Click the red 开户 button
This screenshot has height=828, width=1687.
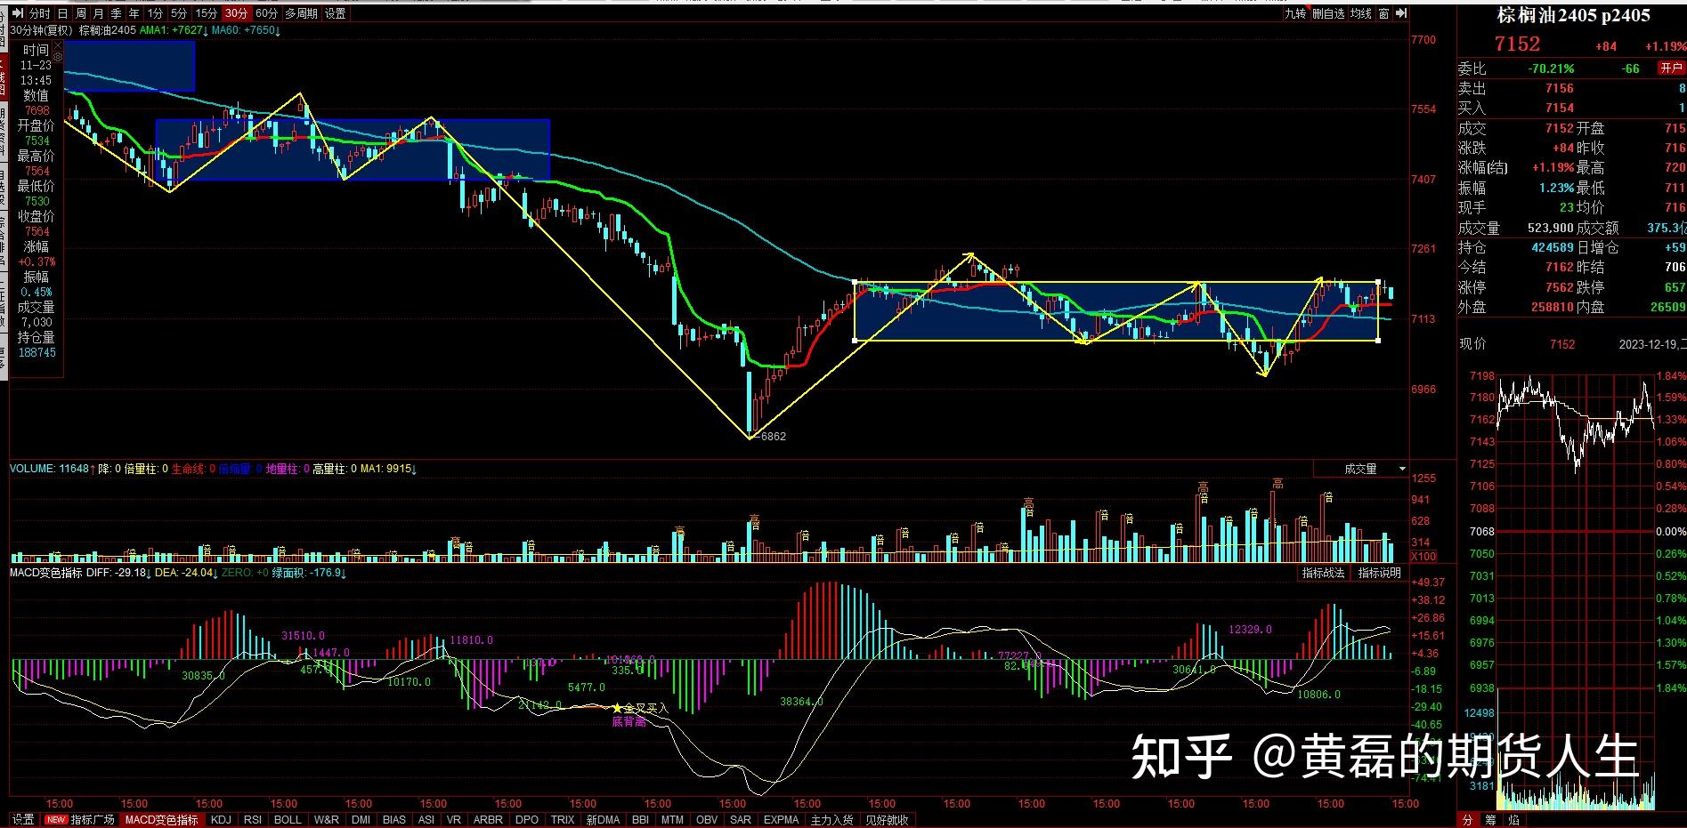[1671, 68]
